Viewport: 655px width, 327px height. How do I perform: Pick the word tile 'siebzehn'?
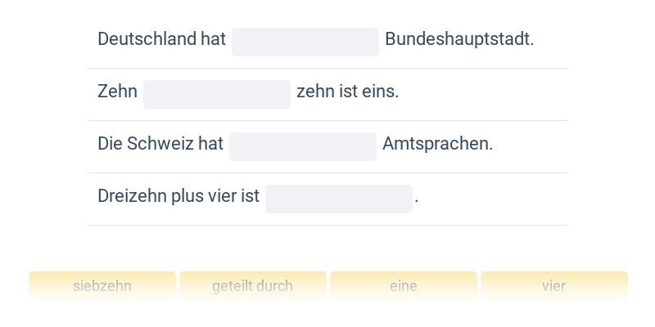[x=102, y=286]
